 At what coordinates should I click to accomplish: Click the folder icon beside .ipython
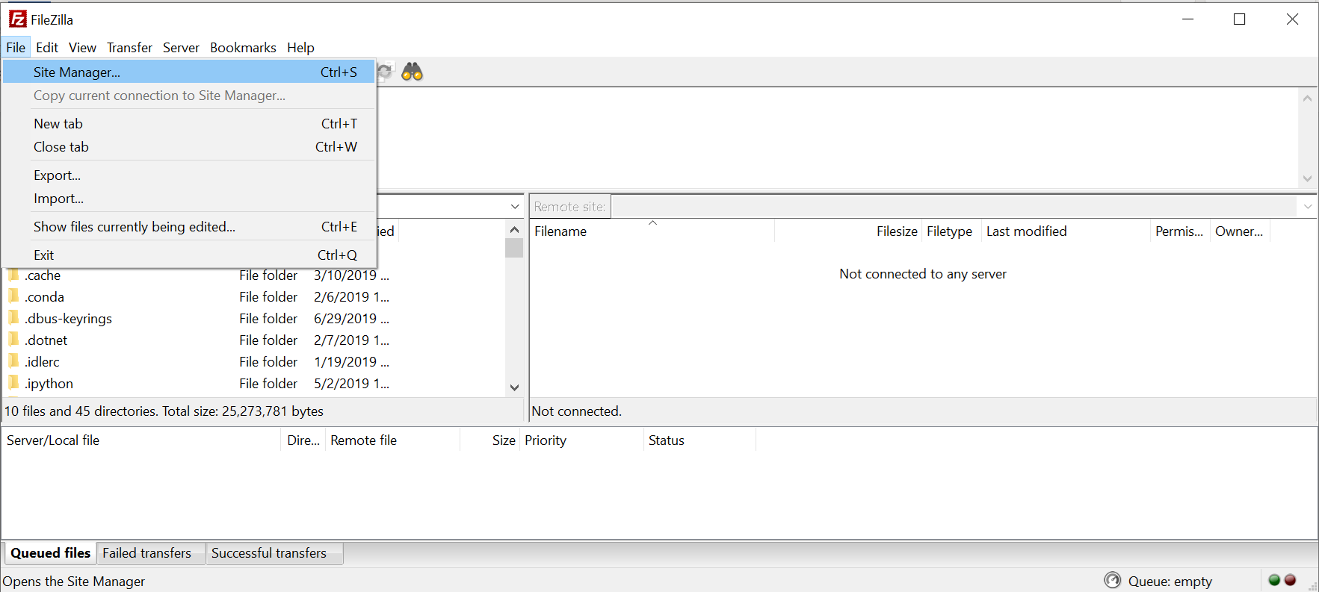click(13, 383)
